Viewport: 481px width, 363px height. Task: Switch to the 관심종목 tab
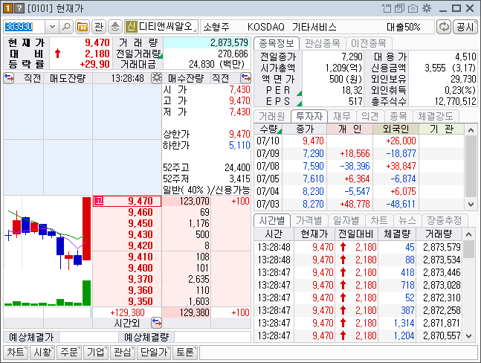323,43
